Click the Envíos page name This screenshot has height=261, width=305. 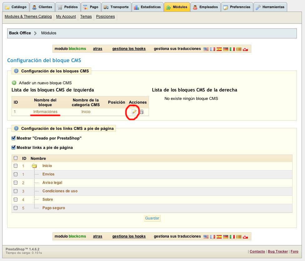(48, 174)
